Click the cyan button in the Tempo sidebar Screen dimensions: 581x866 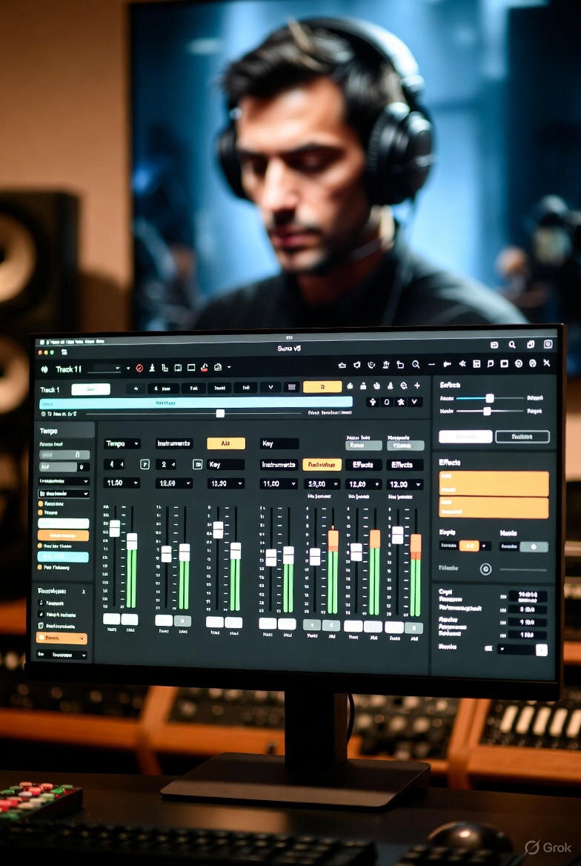tap(63, 557)
